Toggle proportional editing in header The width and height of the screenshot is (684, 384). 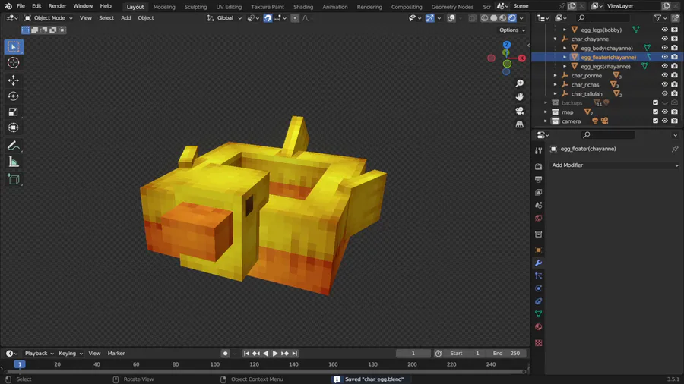pyautogui.click(x=295, y=18)
